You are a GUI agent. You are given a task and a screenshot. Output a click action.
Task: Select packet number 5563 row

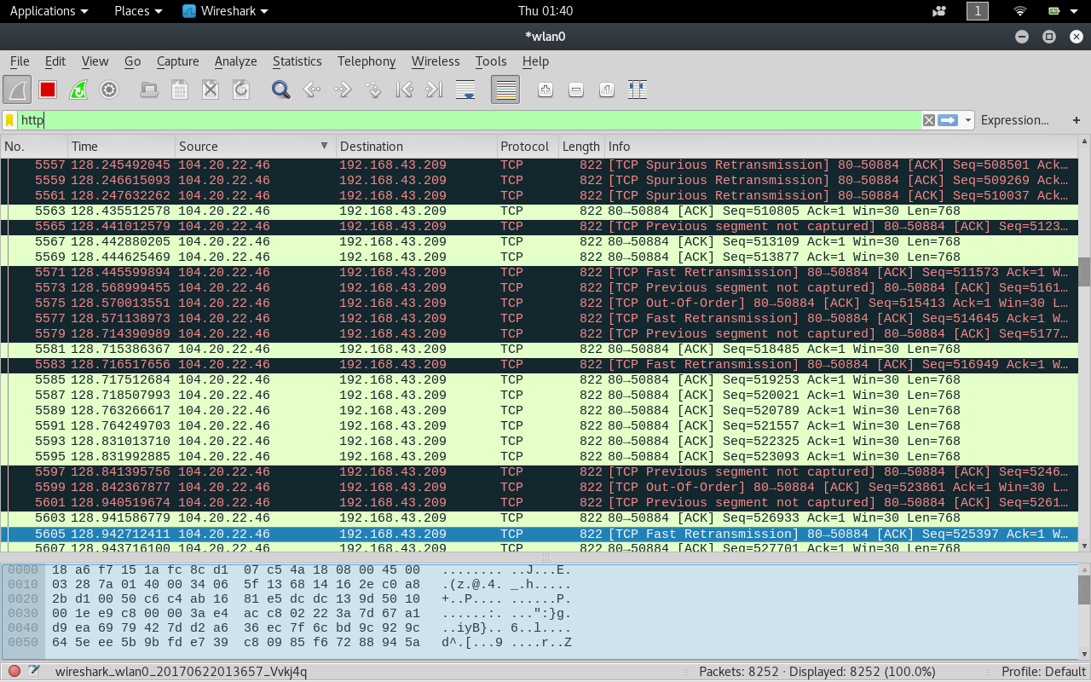click(x=539, y=211)
